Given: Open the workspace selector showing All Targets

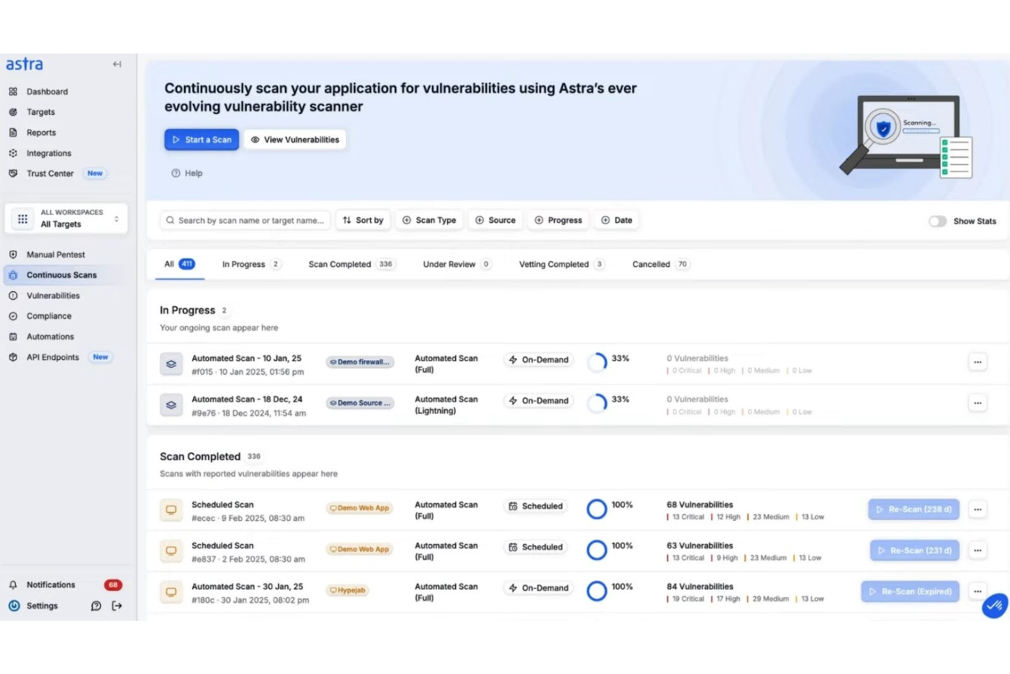Looking at the screenshot, I should (66, 218).
